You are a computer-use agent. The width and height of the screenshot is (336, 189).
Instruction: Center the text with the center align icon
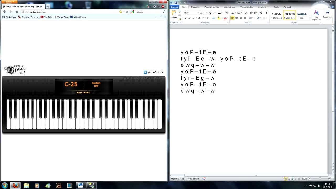click(x=237, y=18)
